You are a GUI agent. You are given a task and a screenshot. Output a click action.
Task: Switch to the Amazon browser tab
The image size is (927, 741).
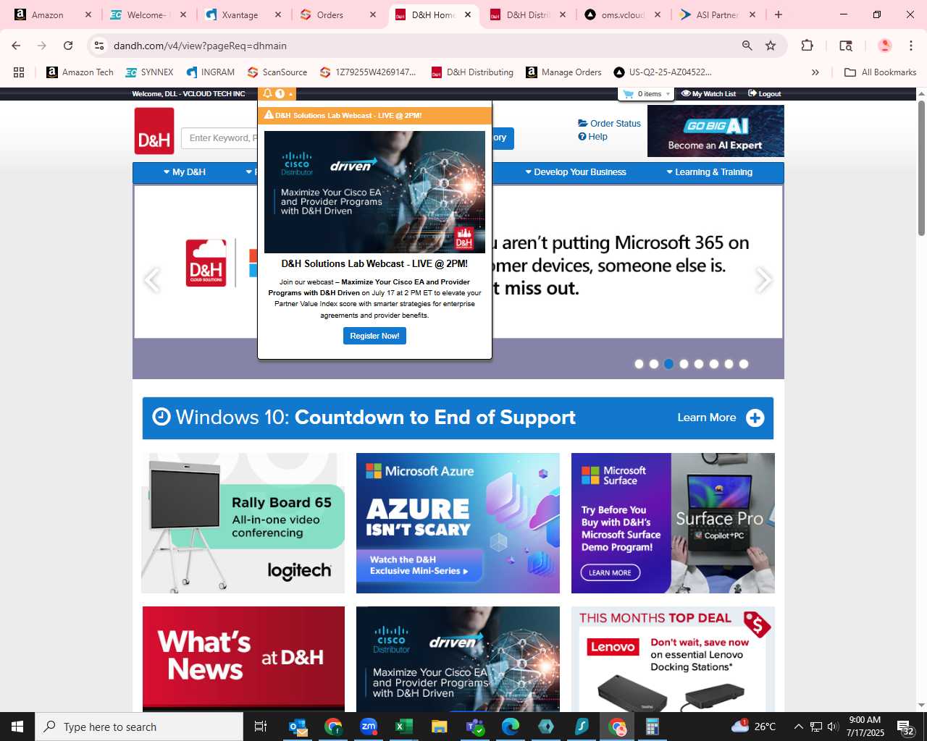[52, 14]
